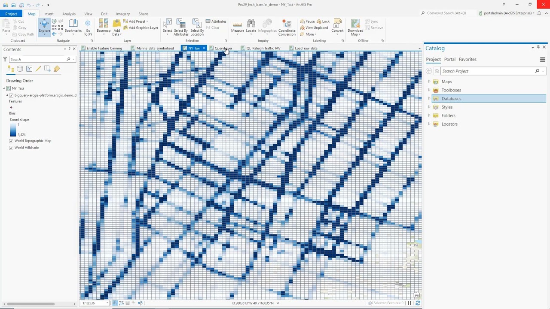Expand the Folders node in Catalog
Viewport: 550px width, 309px height.
point(429,115)
